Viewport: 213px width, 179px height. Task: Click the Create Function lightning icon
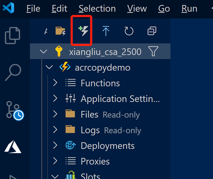83,31
